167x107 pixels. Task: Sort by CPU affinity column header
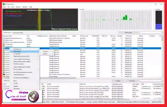[96, 36]
